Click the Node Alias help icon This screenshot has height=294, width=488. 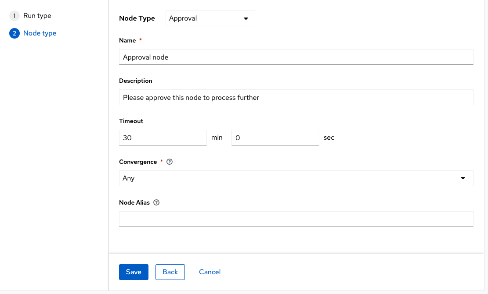[157, 202]
